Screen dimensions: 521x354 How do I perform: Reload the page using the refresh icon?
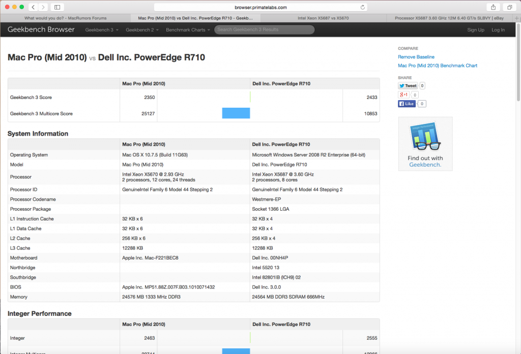362,7
